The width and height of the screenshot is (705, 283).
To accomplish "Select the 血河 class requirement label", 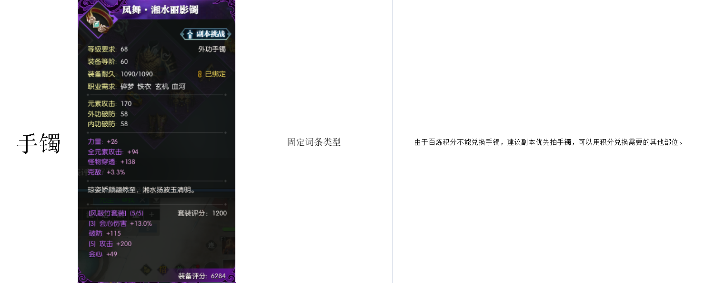I will click(x=180, y=86).
